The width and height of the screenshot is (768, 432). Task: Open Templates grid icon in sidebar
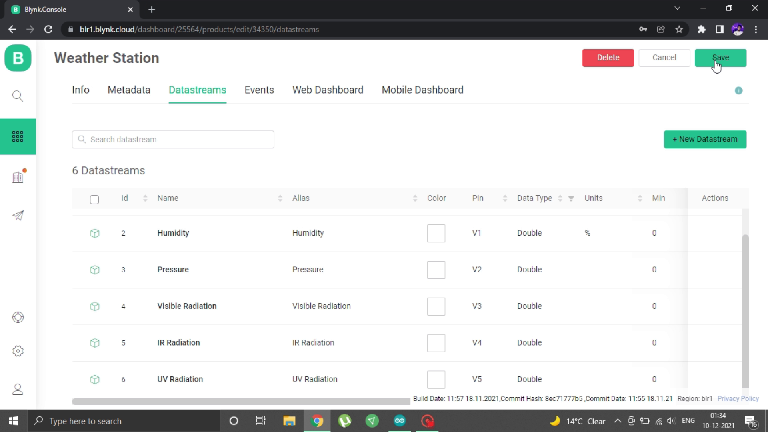(x=18, y=136)
